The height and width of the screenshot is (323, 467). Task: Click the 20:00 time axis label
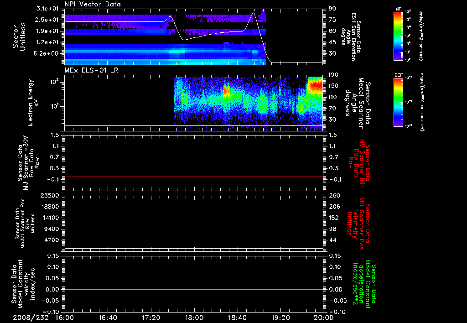click(324, 318)
